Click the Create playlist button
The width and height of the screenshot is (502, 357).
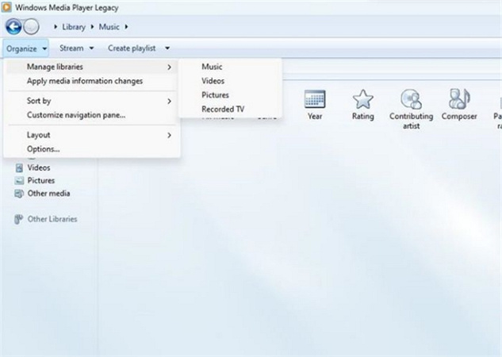point(132,48)
